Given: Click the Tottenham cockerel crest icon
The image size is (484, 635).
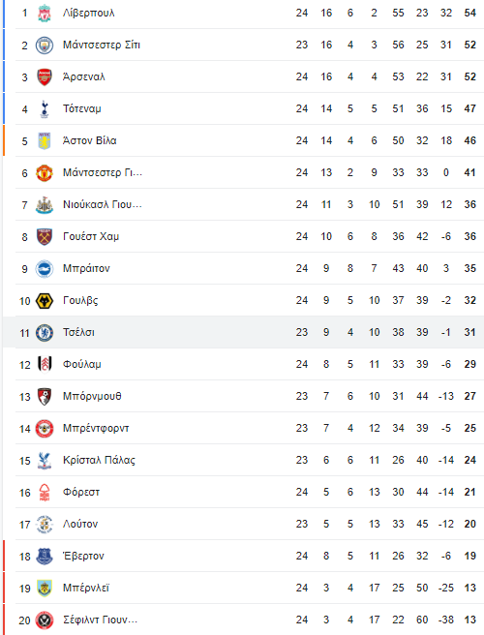Looking at the screenshot, I should click(45, 109).
